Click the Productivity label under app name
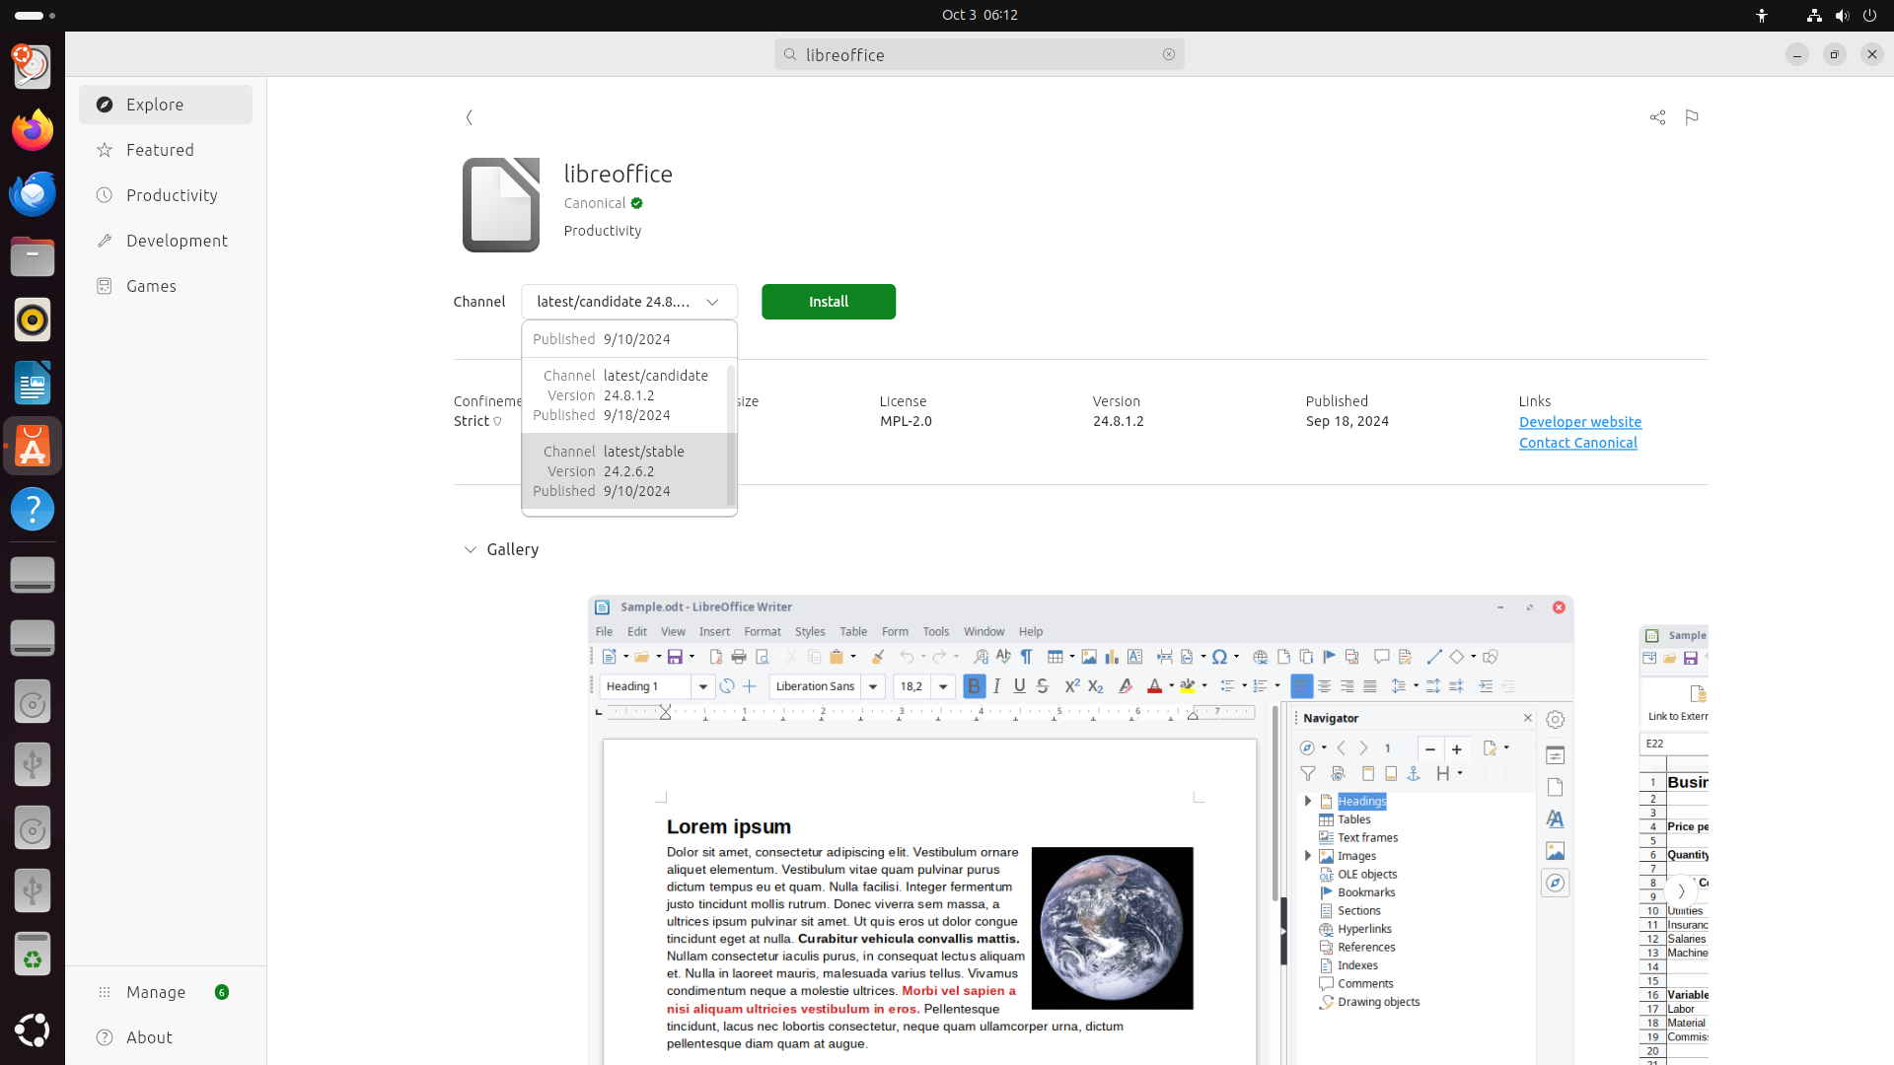 [603, 231]
